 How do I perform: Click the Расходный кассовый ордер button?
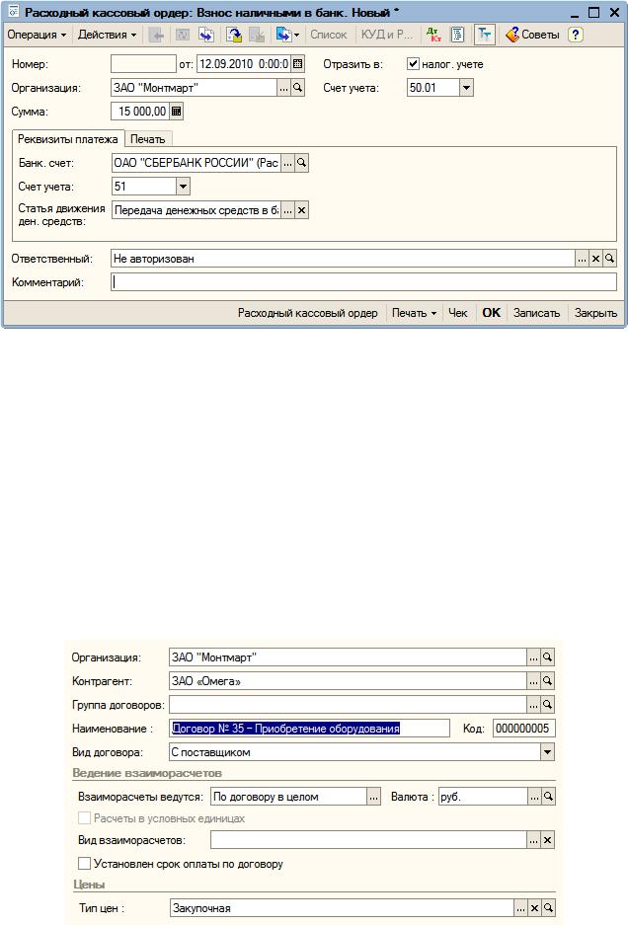pyautogui.click(x=307, y=313)
